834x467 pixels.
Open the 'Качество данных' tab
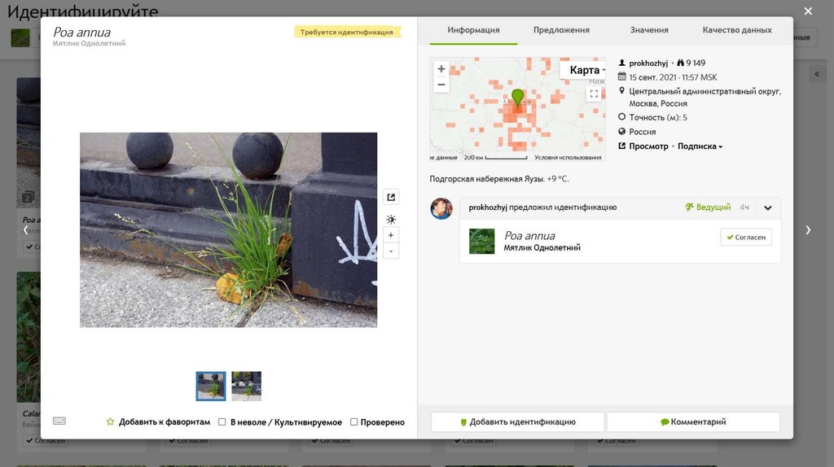(737, 30)
